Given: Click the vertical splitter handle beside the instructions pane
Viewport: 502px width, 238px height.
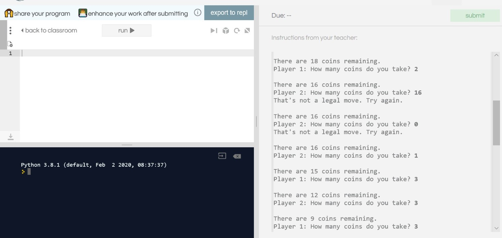Looking at the screenshot, I should (x=257, y=121).
